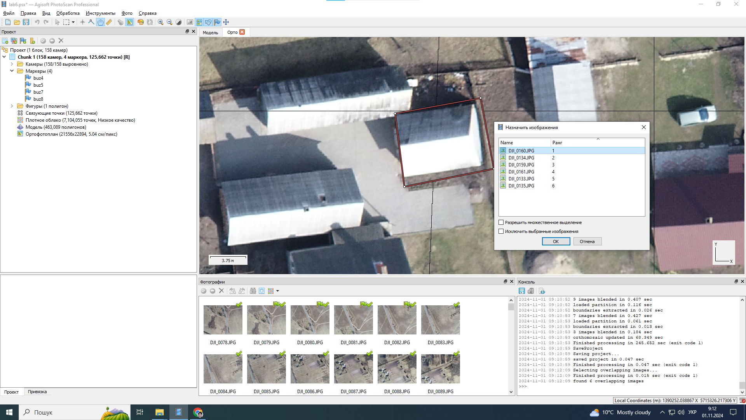Switch to the Модель tab
The width and height of the screenshot is (746, 420).
210,33
